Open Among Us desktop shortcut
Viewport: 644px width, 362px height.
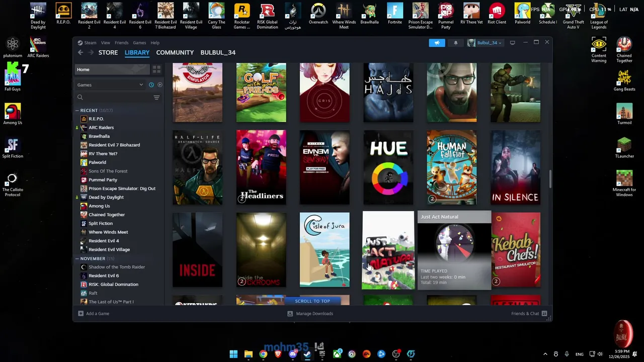pyautogui.click(x=13, y=114)
